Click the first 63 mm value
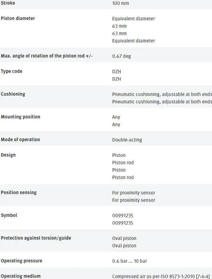 point(119,26)
